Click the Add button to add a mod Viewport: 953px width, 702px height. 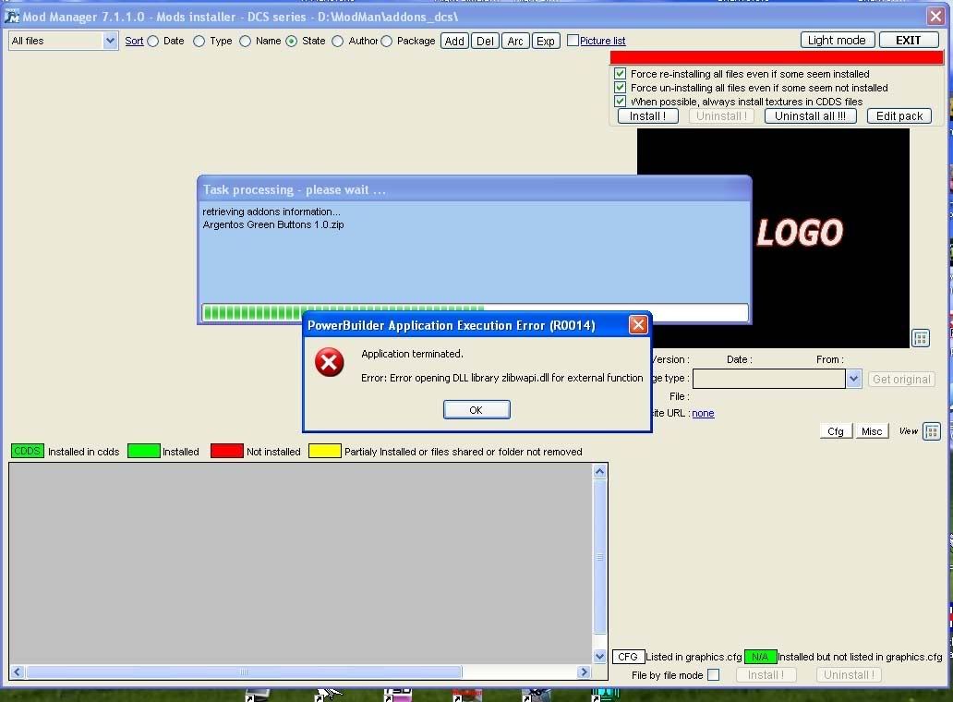click(453, 41)
